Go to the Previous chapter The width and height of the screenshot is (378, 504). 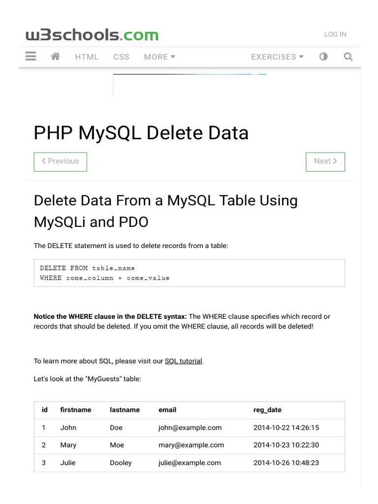(60, 161)
